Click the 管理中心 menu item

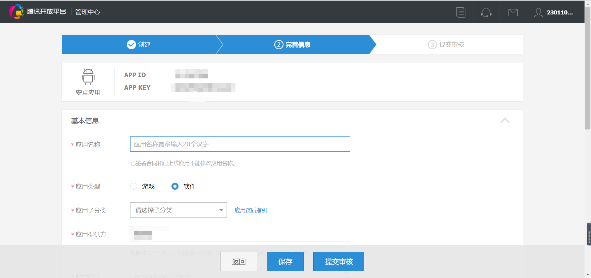point(87,12)
